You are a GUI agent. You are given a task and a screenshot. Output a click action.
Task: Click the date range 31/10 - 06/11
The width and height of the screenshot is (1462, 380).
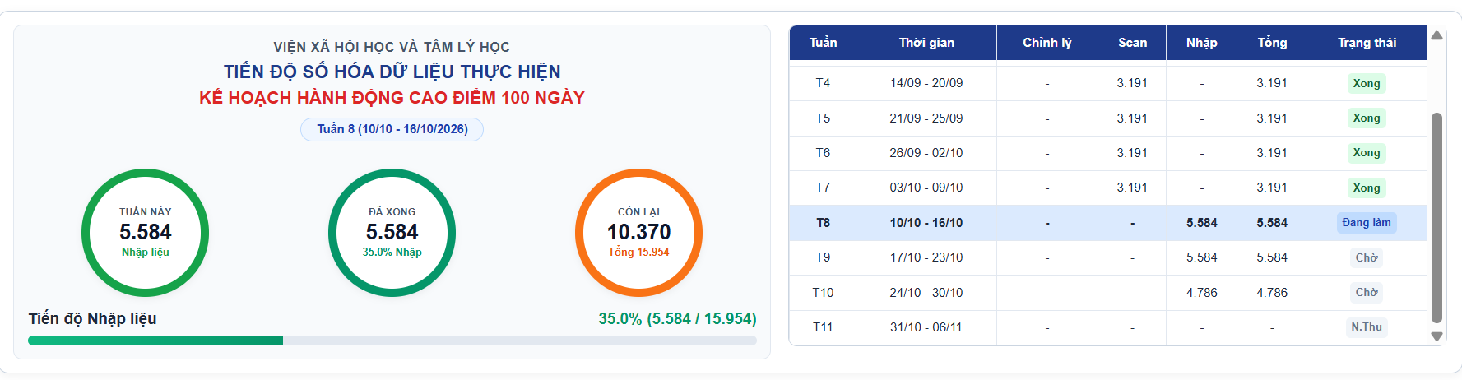(926, 327)
